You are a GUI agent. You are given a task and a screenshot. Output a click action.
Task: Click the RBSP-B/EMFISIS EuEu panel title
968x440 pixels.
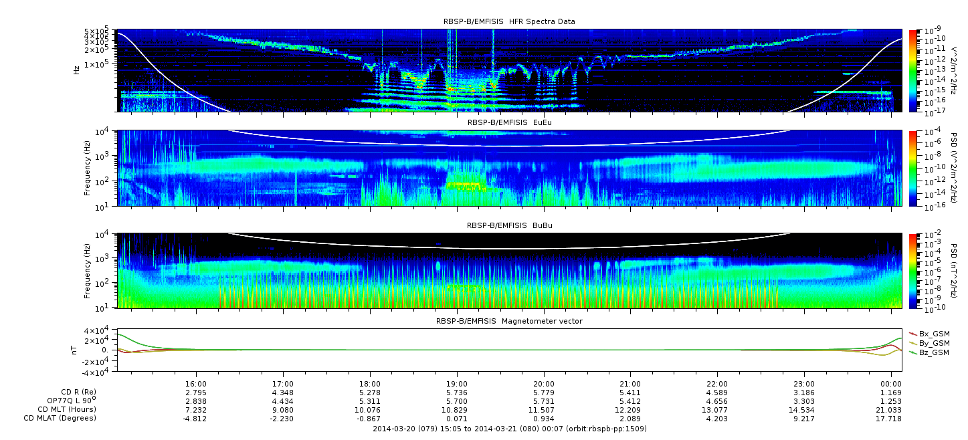[x=509, y=123]
